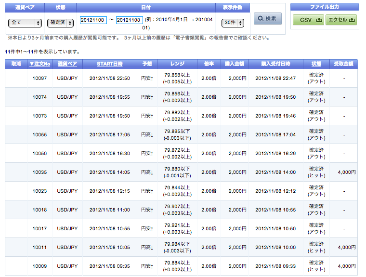Select order number 10073
This screenshot has height=277, width=366.
(39, 116)
